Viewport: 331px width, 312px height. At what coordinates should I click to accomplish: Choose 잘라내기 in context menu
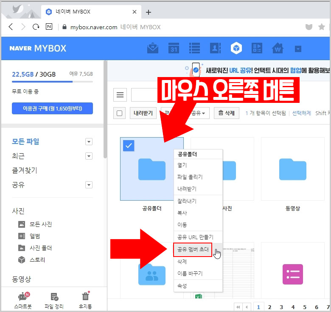click(198, 201)
